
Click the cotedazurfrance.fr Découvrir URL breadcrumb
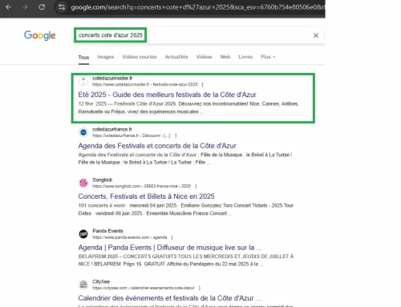click(132, 135)
